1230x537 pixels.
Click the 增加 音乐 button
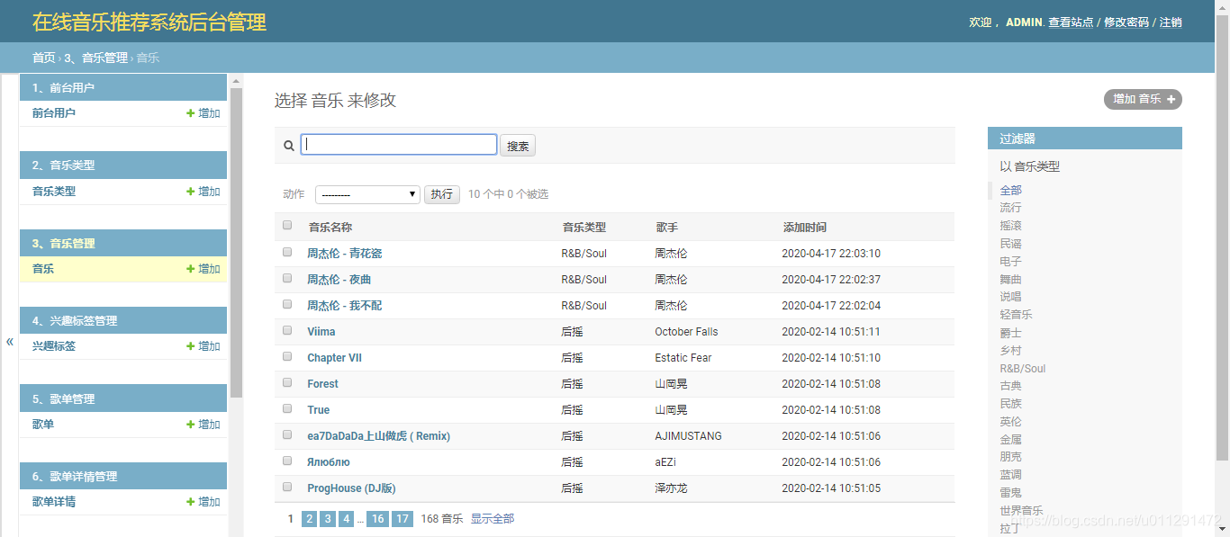[x=1143, y=99]
